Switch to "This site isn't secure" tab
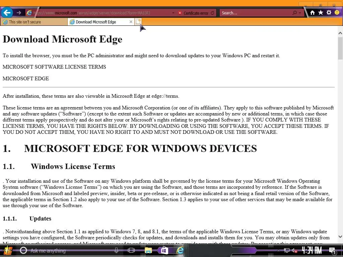This screenshot has width=343, height=257. pyautogui.click(x=34, y=22)
